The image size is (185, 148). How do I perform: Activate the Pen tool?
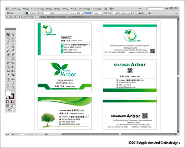[x=8, y=43]
